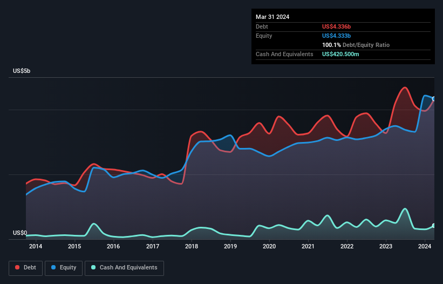This screenshot has width=443, height=284.
Task: Click the Equity row label in tooltip
Action: click(x=264, y=36)
